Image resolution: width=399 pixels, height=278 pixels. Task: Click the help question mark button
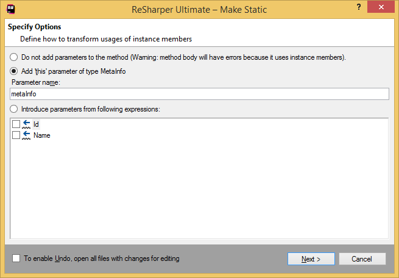359,7
